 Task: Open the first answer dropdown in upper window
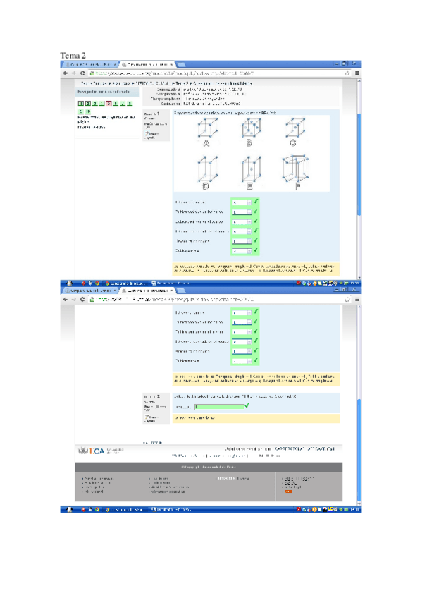click(x=242, y=202)
